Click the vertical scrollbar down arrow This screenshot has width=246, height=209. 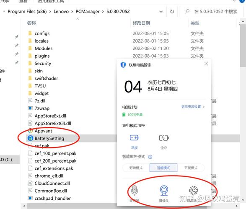[x=243, y=200]
